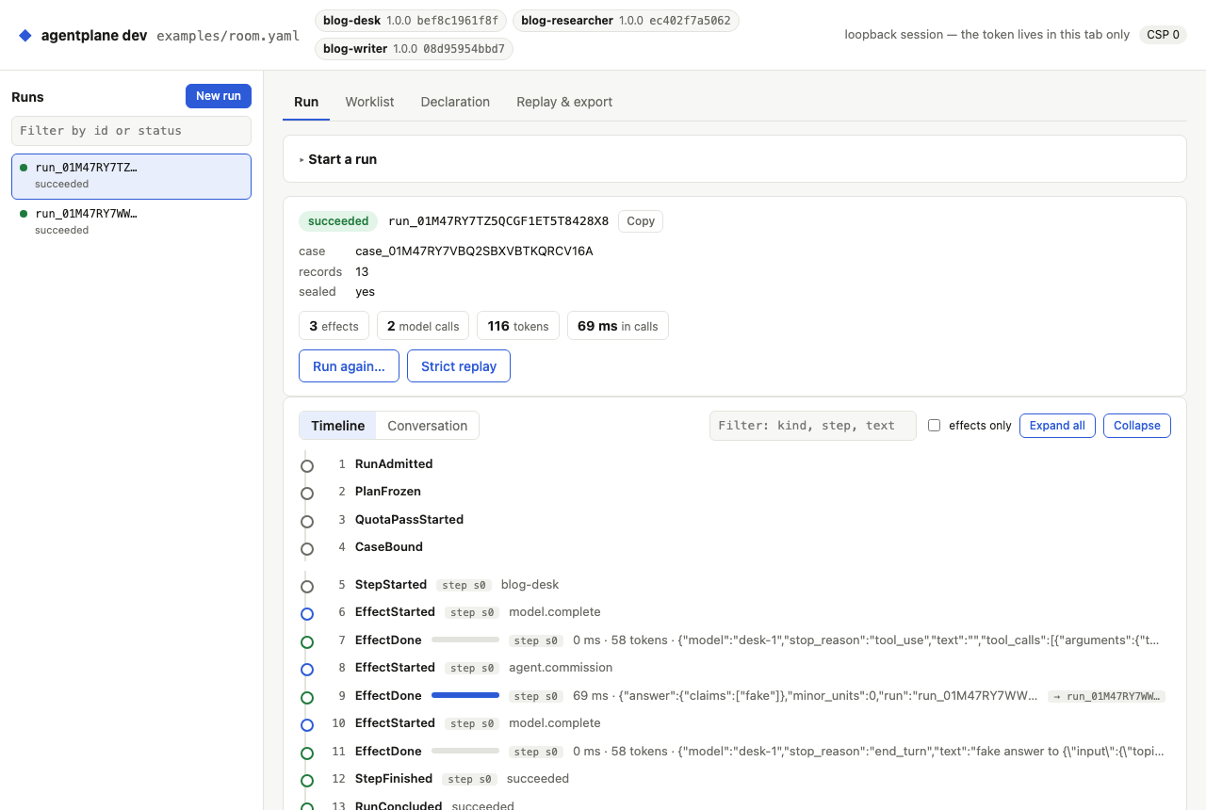The image size is (1206, 810).
Task: Click the green circle of record 7
Action: point(307,641)
